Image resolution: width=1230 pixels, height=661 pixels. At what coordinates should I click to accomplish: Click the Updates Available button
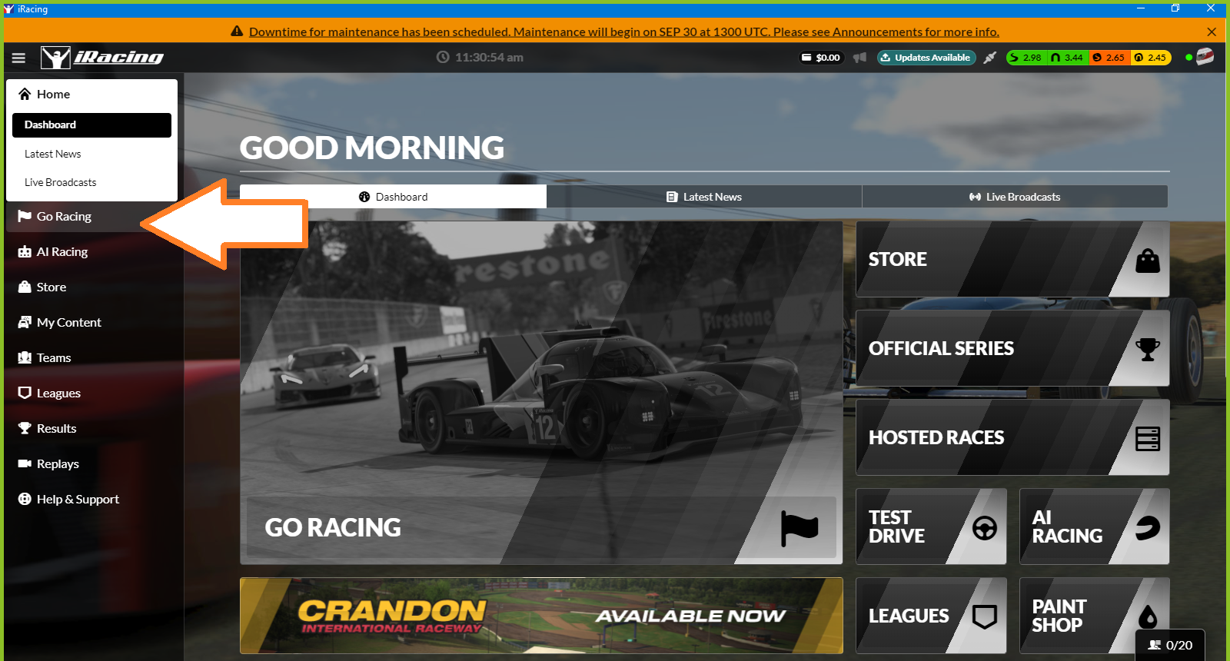926,58
